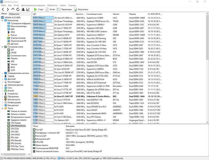Open the Избранное menu in menu bar
The image size is (209, 160).
52,5
